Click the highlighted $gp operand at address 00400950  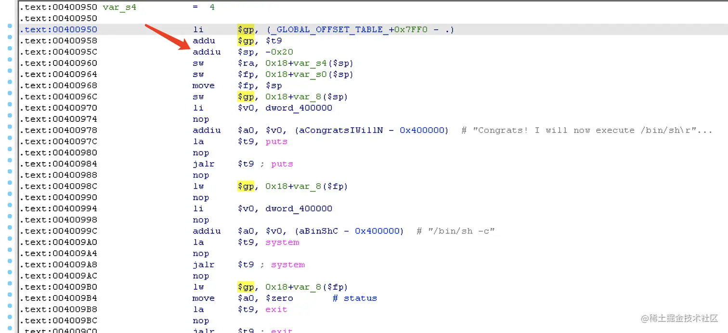246,29
